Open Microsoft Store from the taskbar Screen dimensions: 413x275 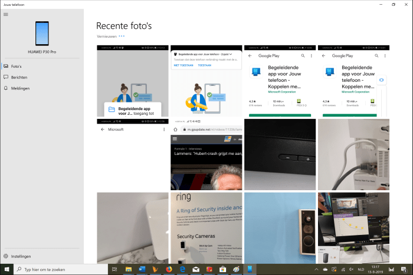223,270
